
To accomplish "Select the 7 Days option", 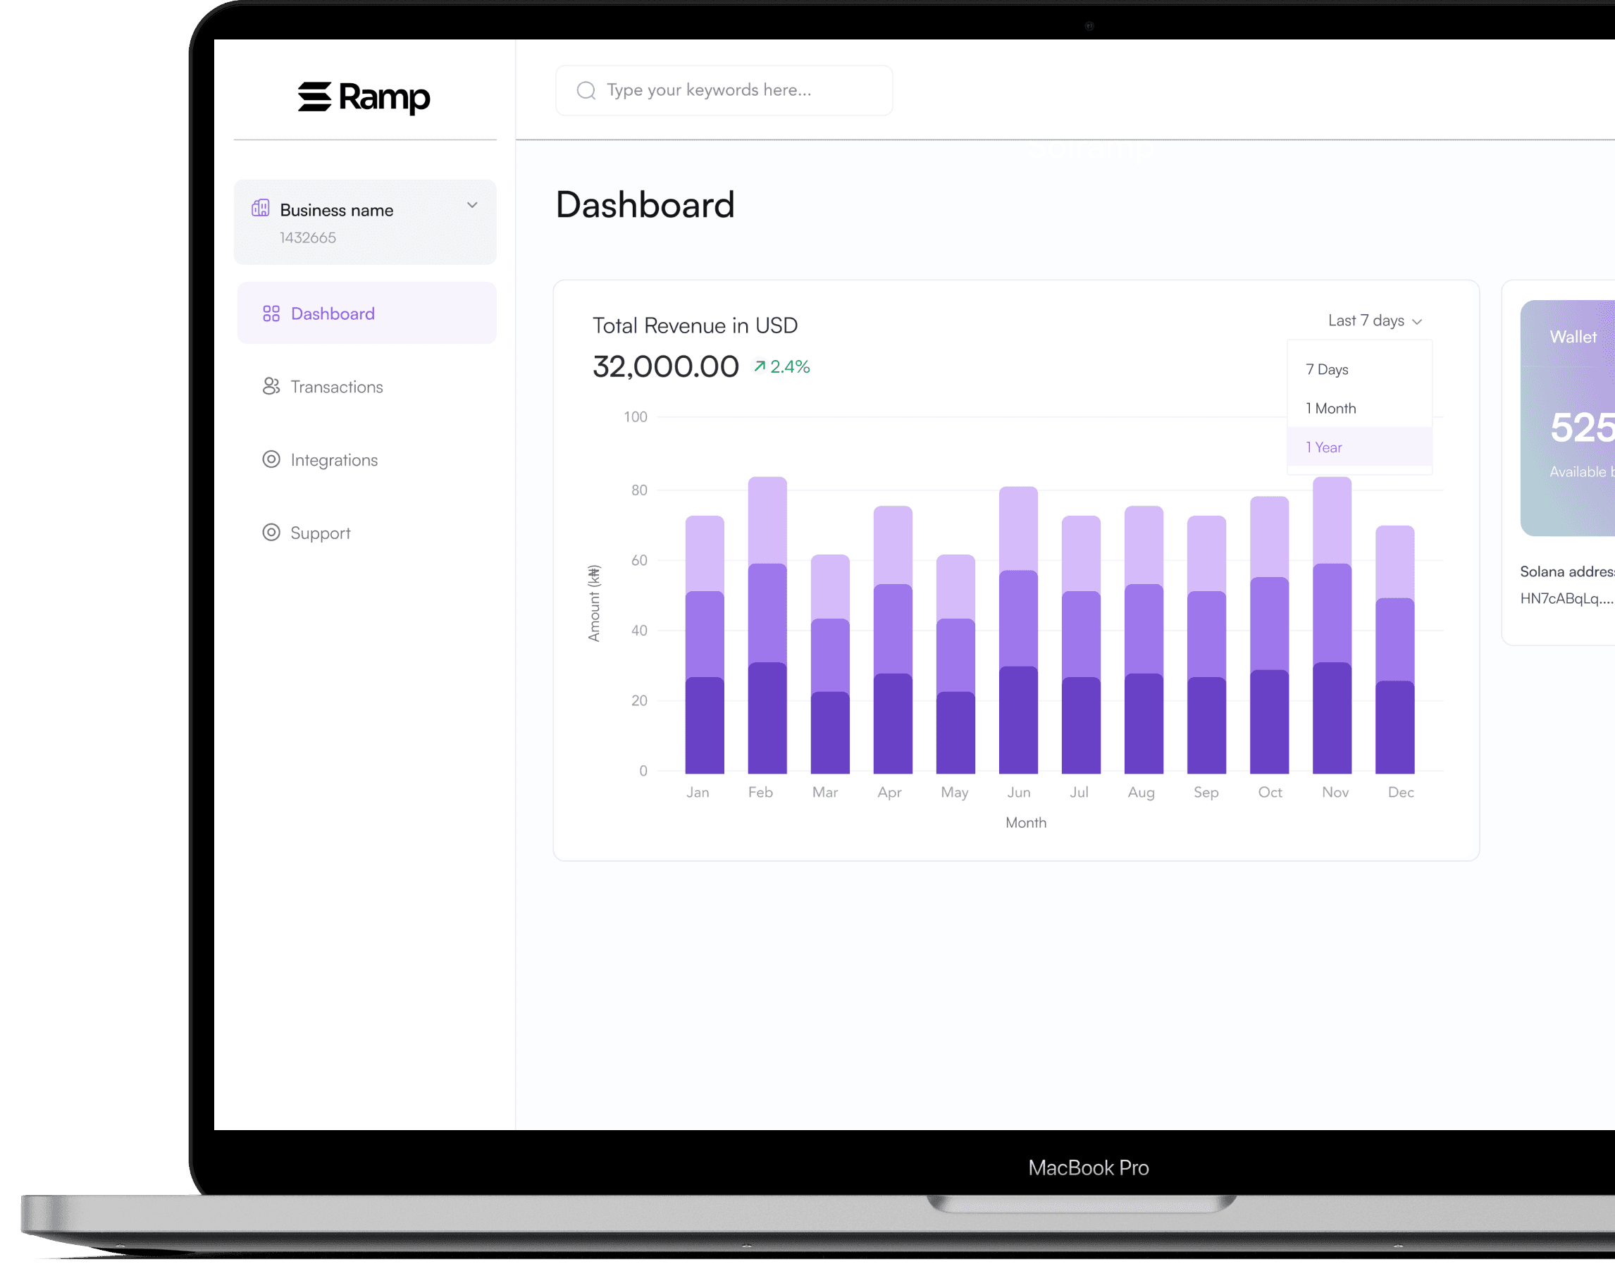I will 1327,369.
